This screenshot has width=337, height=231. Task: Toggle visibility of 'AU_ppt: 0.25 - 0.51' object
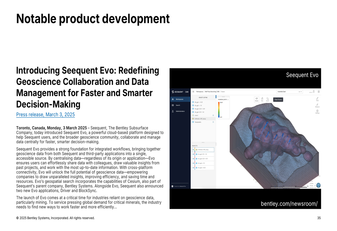(x=193, y=159)
